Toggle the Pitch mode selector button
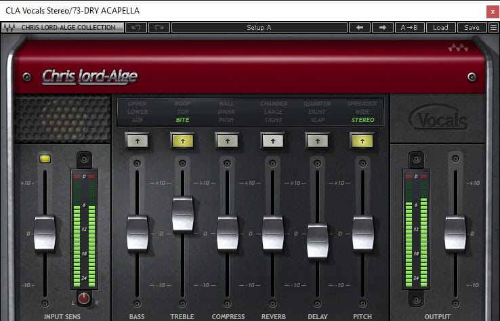The image size is (500, 321). point(362,140)
